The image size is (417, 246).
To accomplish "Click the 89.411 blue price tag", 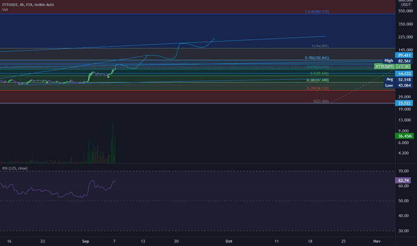I will [404, 55].
